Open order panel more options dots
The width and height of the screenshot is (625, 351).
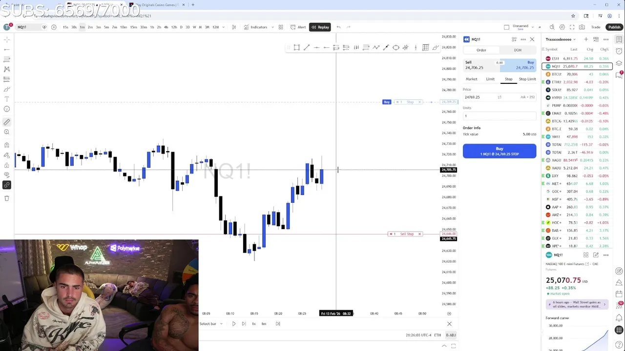523,39
